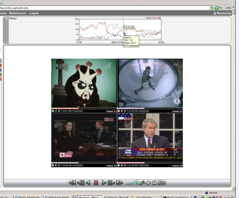Viewport: 239px width, 198px height.
Task: Click in the browser address bar
Action: [104, 8]
